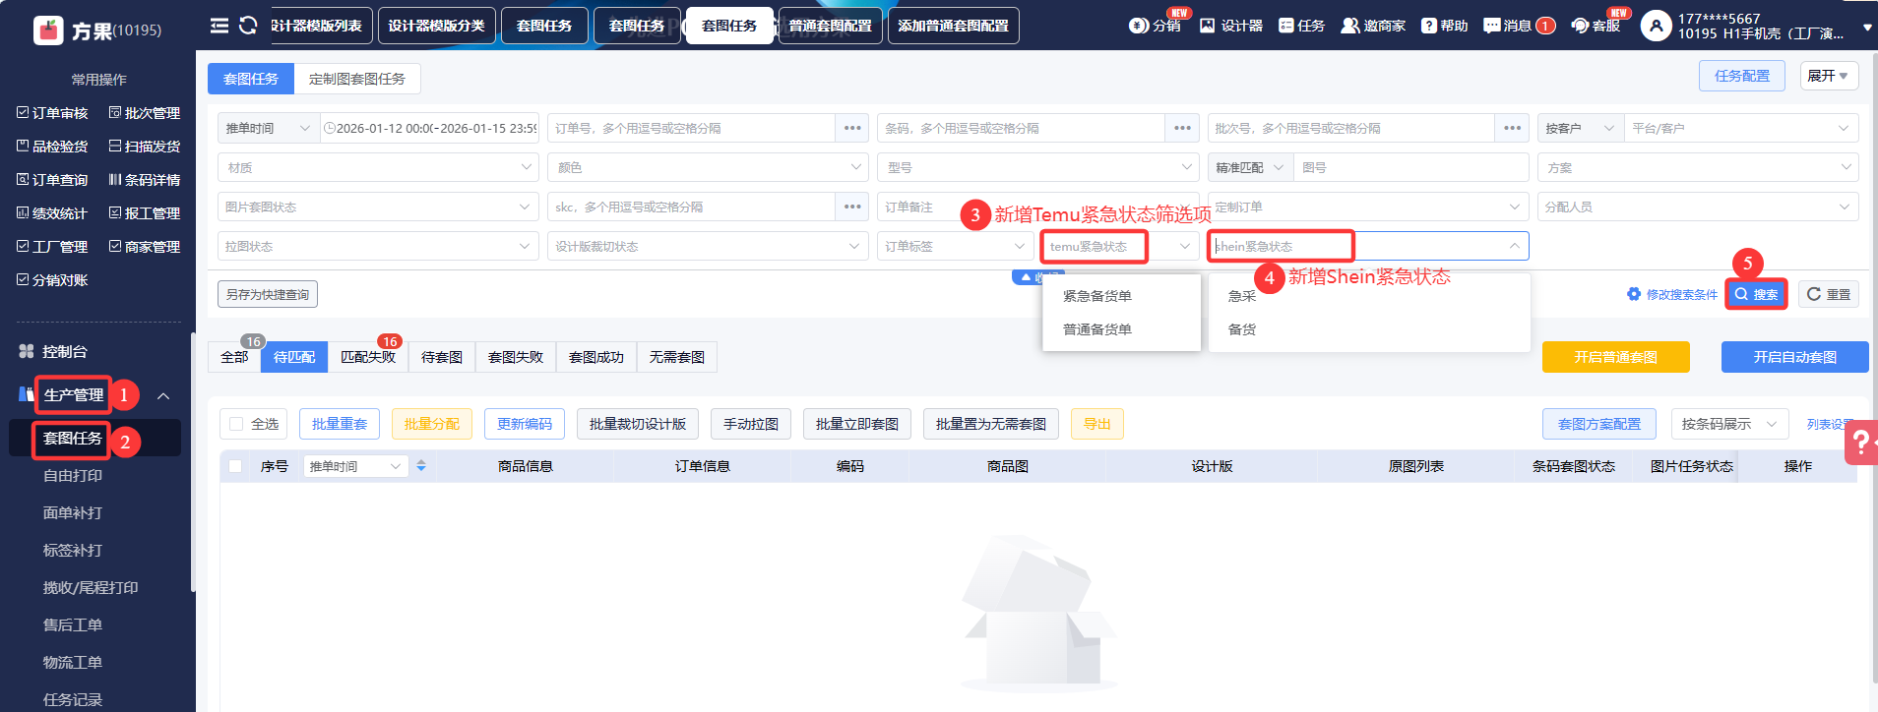Open 批次管理 quick action
1878x712 pixels.
point(144,113)
